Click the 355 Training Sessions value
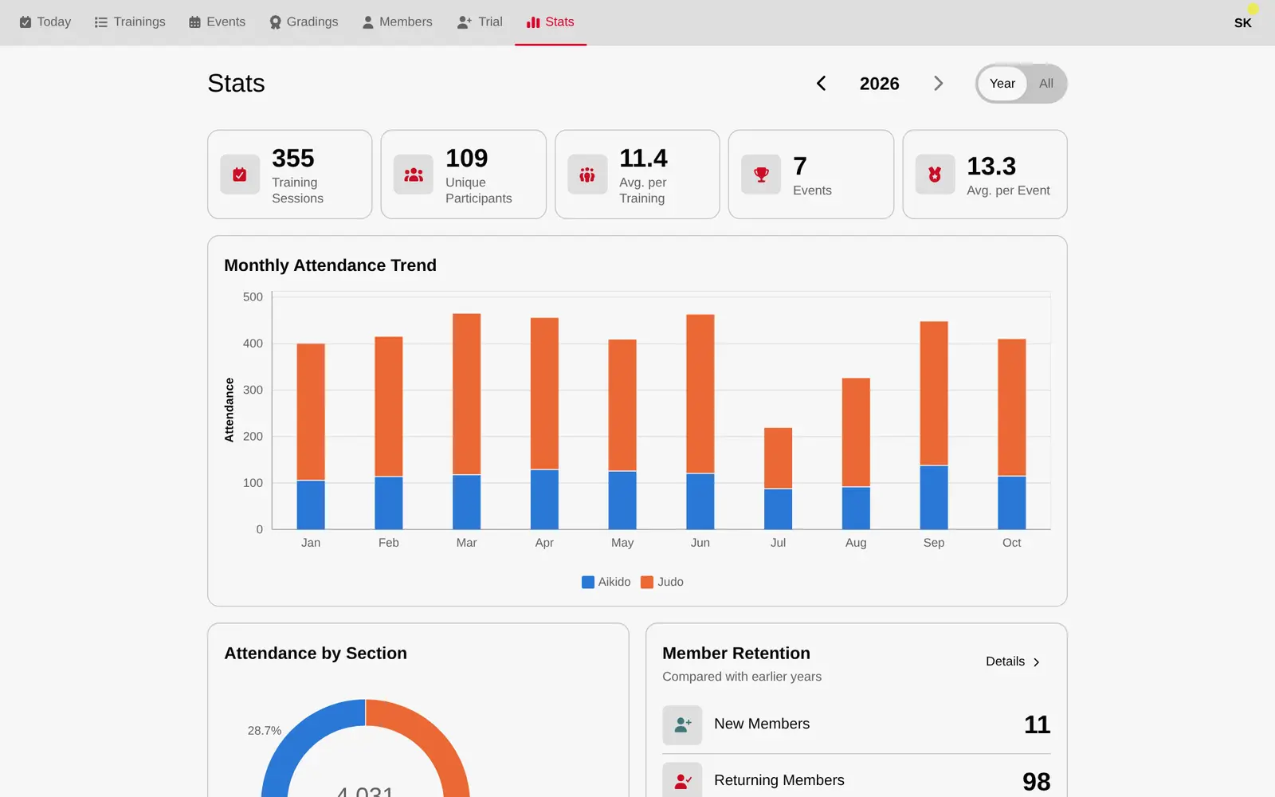The width and height of the screenshot is (1275, 797). (x=292, y=158)
